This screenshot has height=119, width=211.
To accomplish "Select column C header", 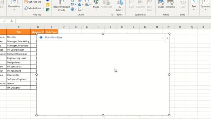I will pos(19,27).
